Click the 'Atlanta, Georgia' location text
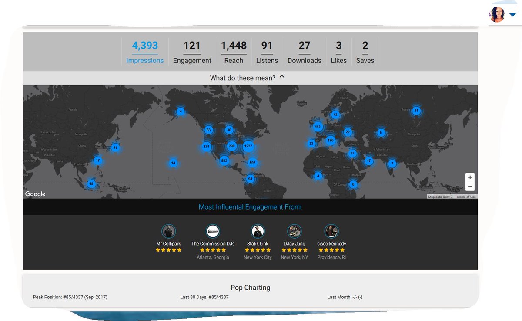The image size is (522, 321). [213, 257]
